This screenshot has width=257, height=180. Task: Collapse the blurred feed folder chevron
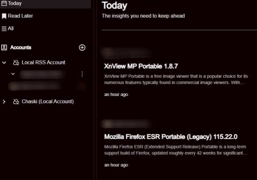coord(13,74)
